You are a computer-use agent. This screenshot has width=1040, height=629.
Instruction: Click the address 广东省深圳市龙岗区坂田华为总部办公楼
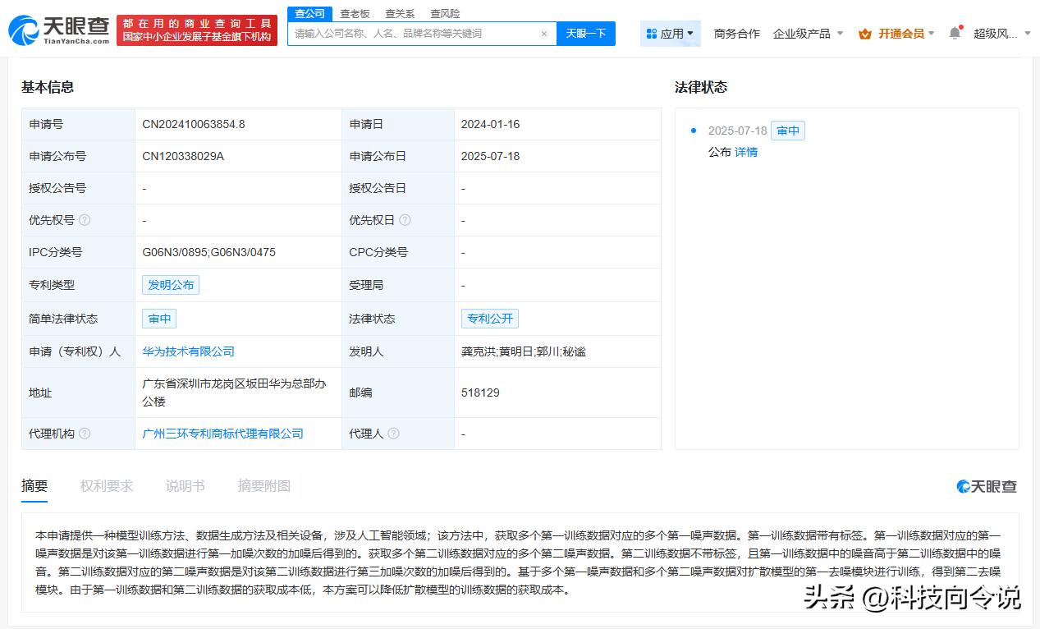[x=234, y=393]
